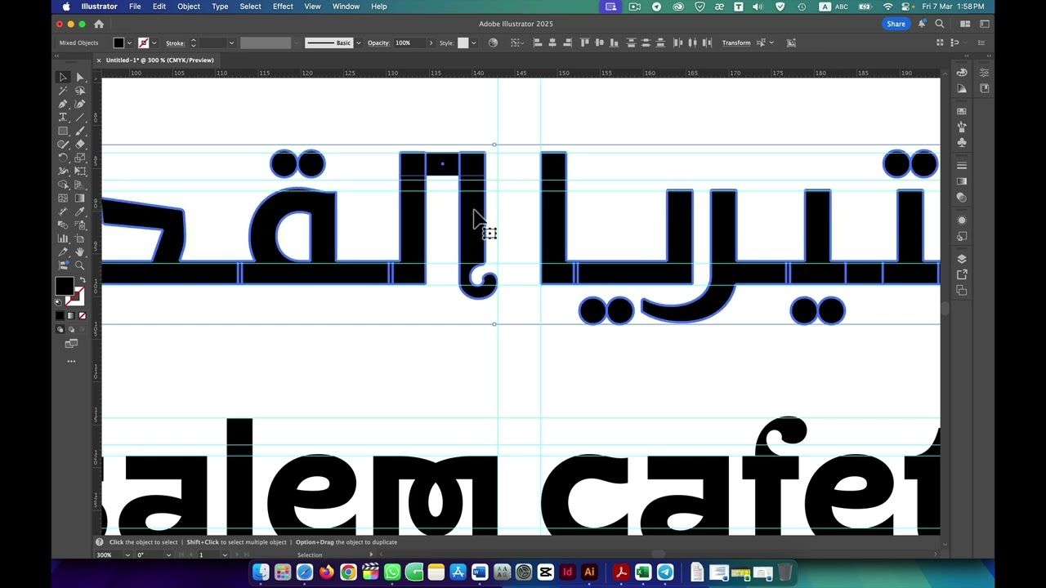Enable Draw Normal mode
The width and height of the screenshot is (1046, 588).
point(60,329)
